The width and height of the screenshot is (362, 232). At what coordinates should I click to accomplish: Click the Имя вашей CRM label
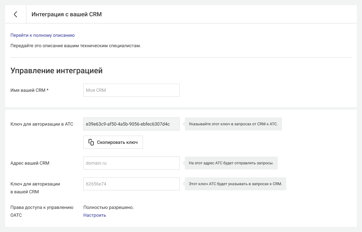pyautogui.click(x=29, y=90)
